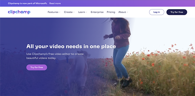This screenshot has height=96, width=195.
Task: Click the purple Try for free hero button
Action: 37,67
